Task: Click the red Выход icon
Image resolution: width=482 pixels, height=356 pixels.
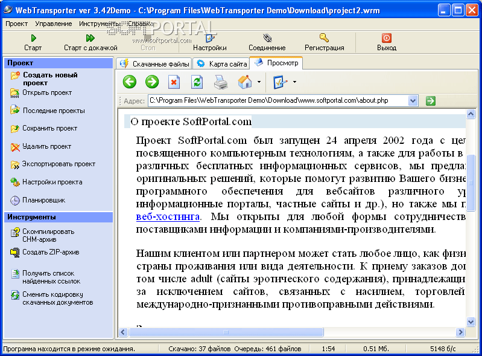Action: [387, 38]
